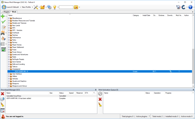Image resolution: width=195 pixels, height=119 pixels.
Task: Open the New Profile dropdown arrow
Action: point(32,7)
